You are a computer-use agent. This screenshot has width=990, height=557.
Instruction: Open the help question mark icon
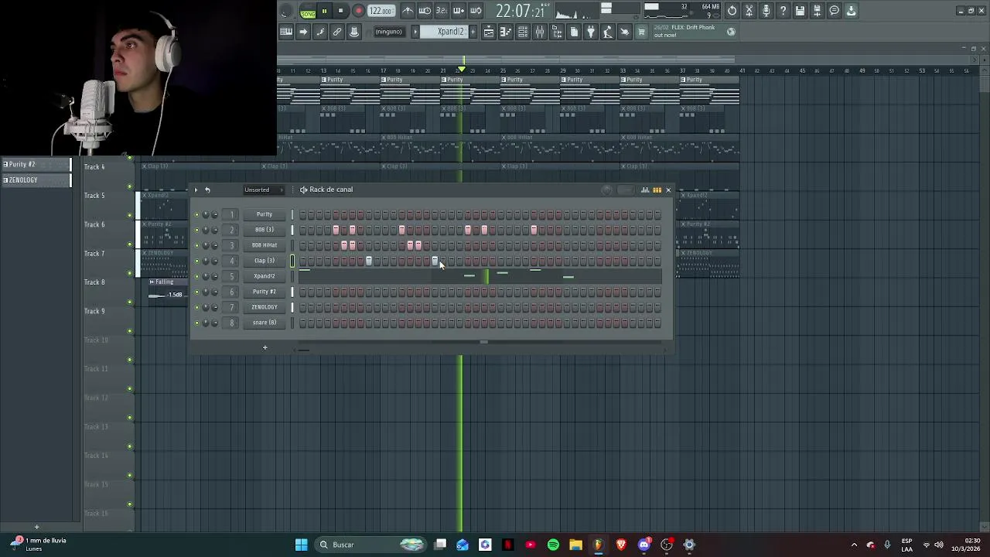(x=783, y=11)
